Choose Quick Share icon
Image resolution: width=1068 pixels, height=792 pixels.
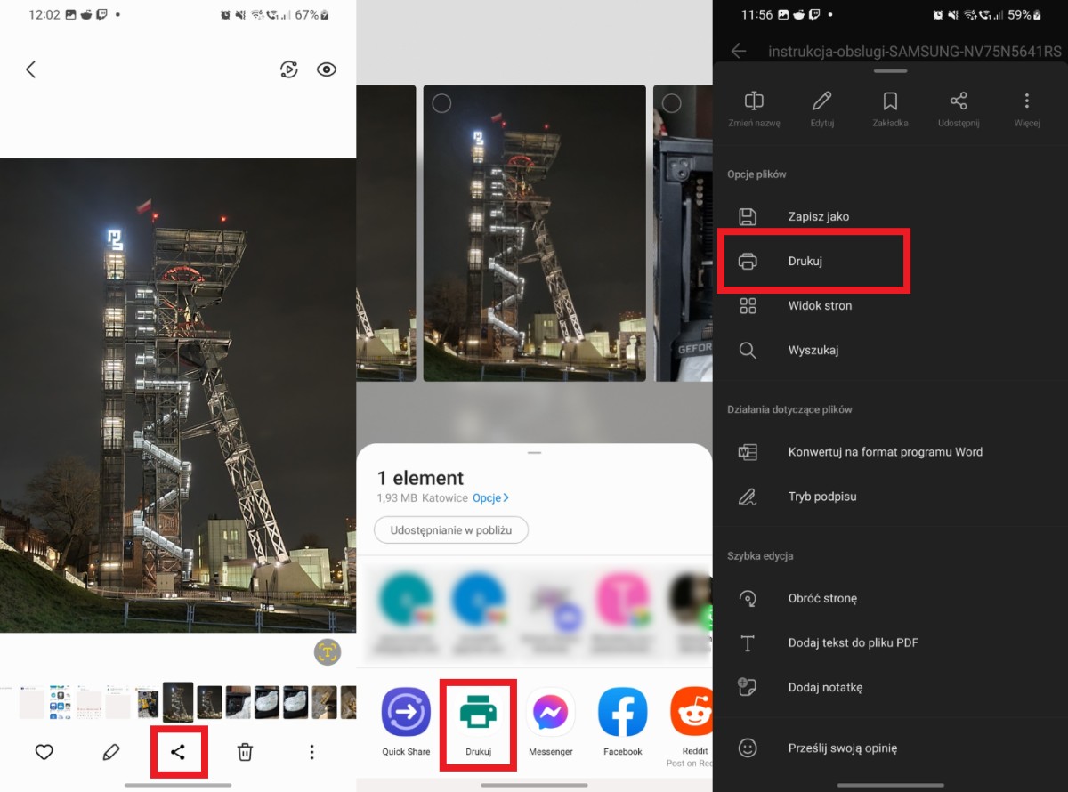click(406, 714)
